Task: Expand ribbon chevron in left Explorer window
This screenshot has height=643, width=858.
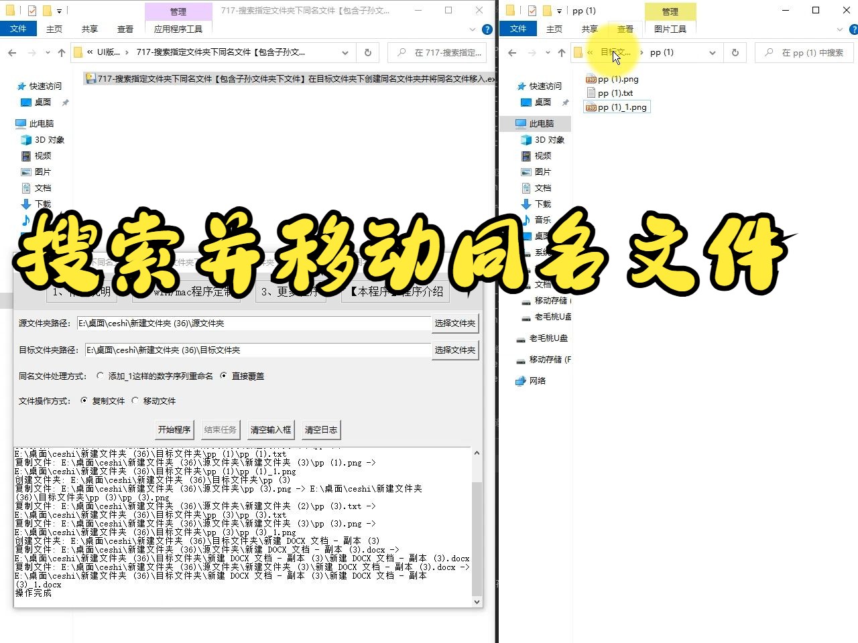Action: (473, 29)
